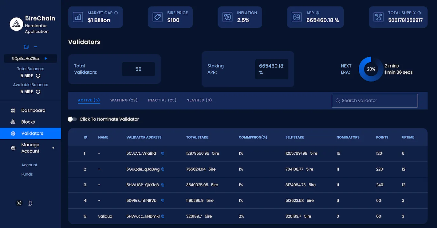
Task: Click self stake 3174984.73 5ire
Action: coord(301,185)
